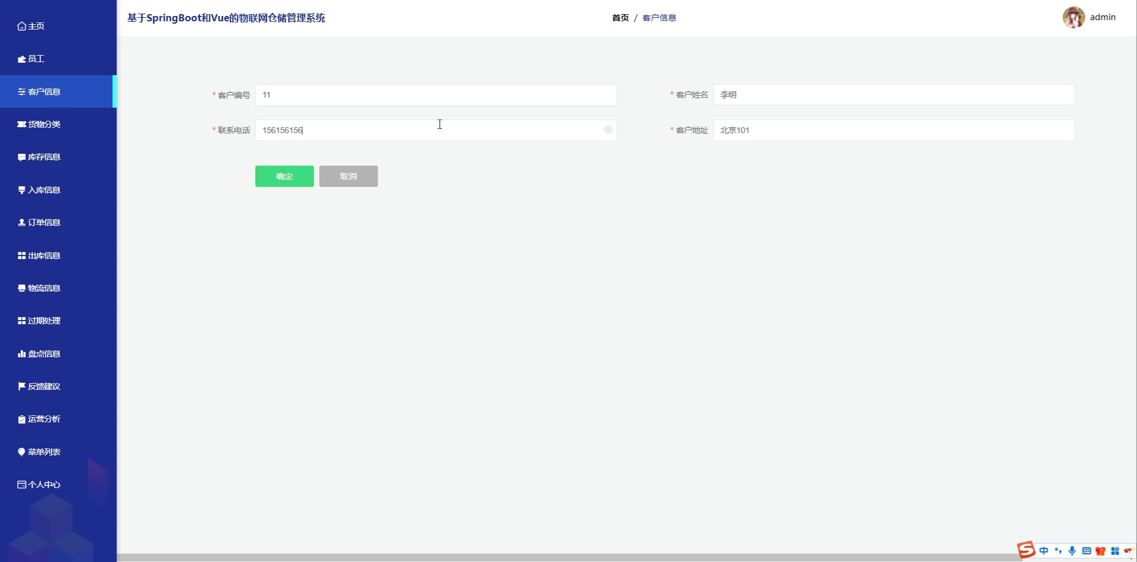
Task: Click the 客户姓名 field label
Action: tap(692, 95)
